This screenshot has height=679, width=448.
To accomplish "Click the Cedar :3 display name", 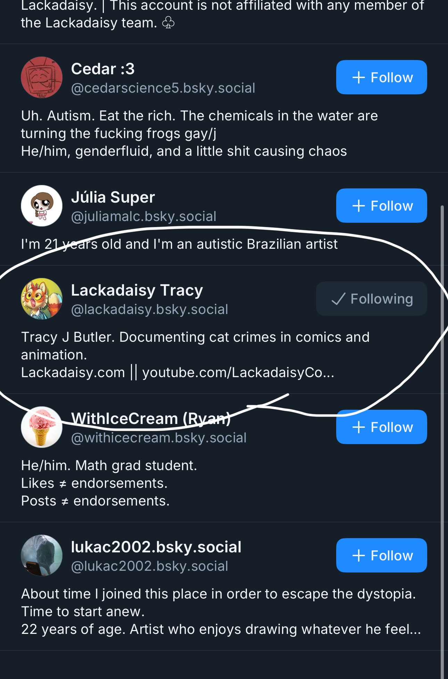I will coord(103,69).
